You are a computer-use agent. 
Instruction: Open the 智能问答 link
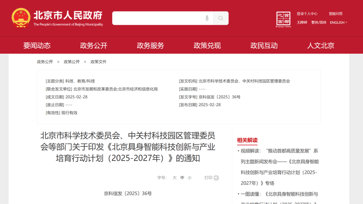pyautogui.click(x=336, y=14)
